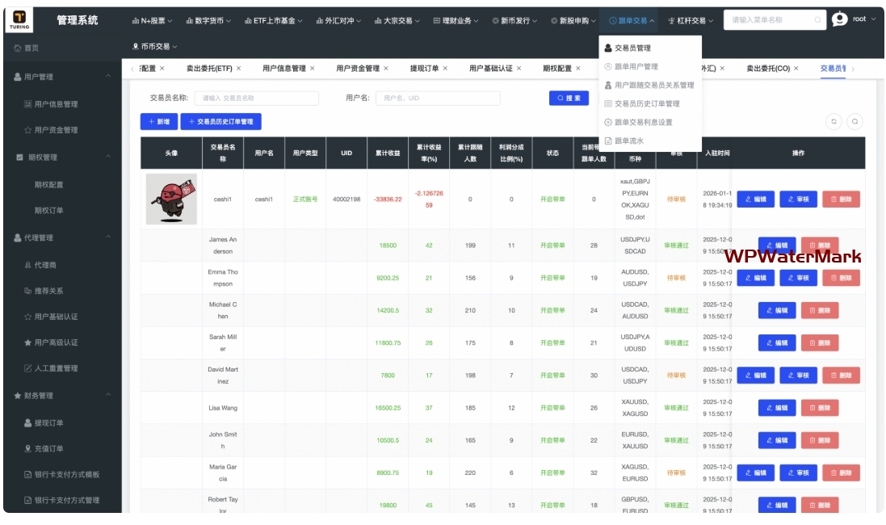This screenshot has width=886, height=525.
Task: Open the 币币交易 dropdown menu
Action: pyautogui.click(x=155, y=46)
